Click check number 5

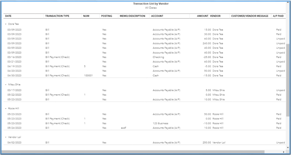pos(84,66)
